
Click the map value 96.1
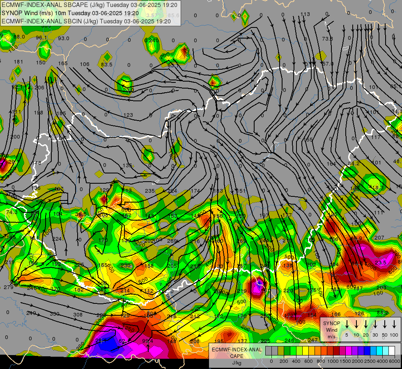pyautogui.click(x=41, y=38)
